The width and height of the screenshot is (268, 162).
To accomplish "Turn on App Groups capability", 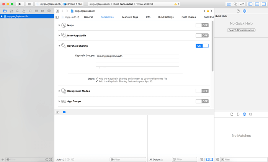I will click(202, 101).
